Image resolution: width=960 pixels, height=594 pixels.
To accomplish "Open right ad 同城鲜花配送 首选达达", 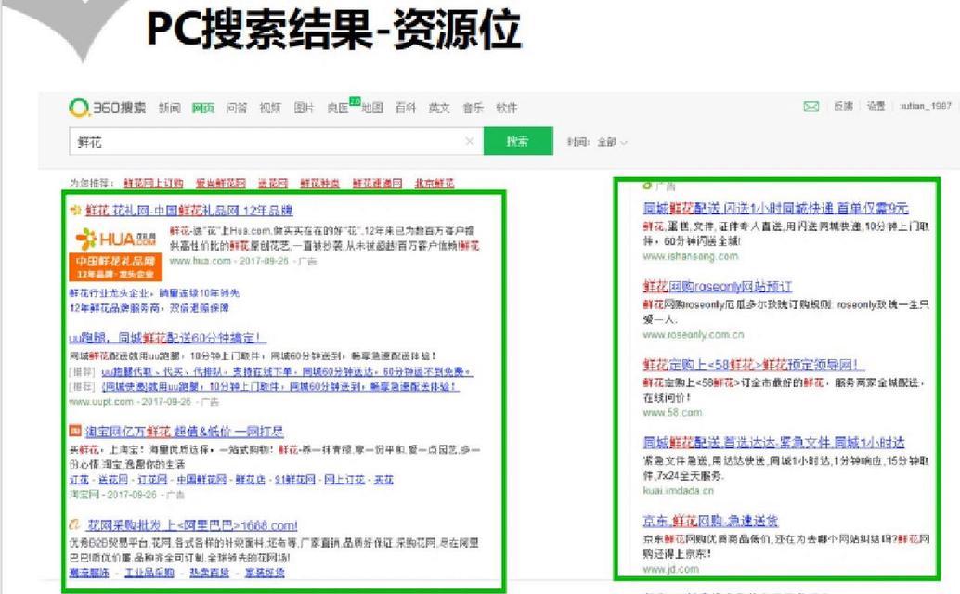I will (774, 443).
